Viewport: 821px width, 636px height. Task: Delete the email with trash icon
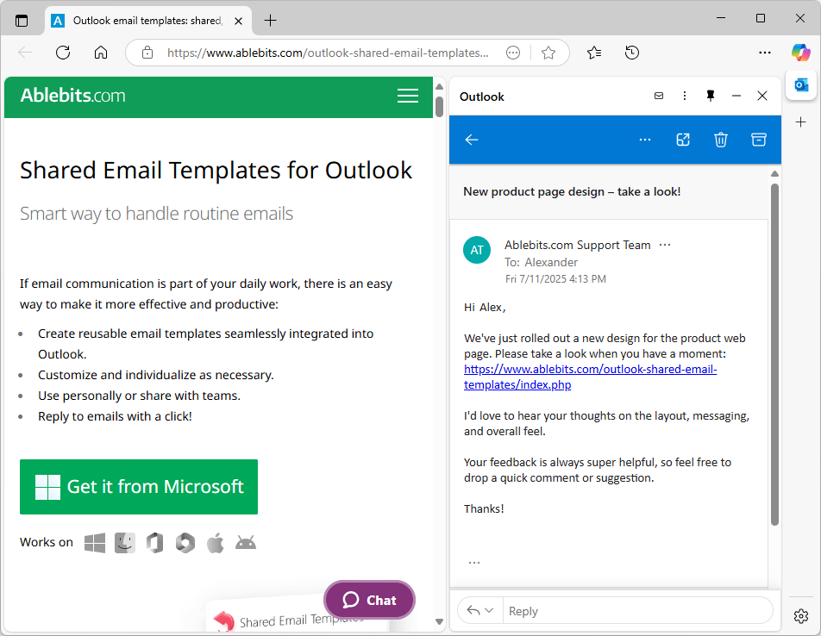721,140
